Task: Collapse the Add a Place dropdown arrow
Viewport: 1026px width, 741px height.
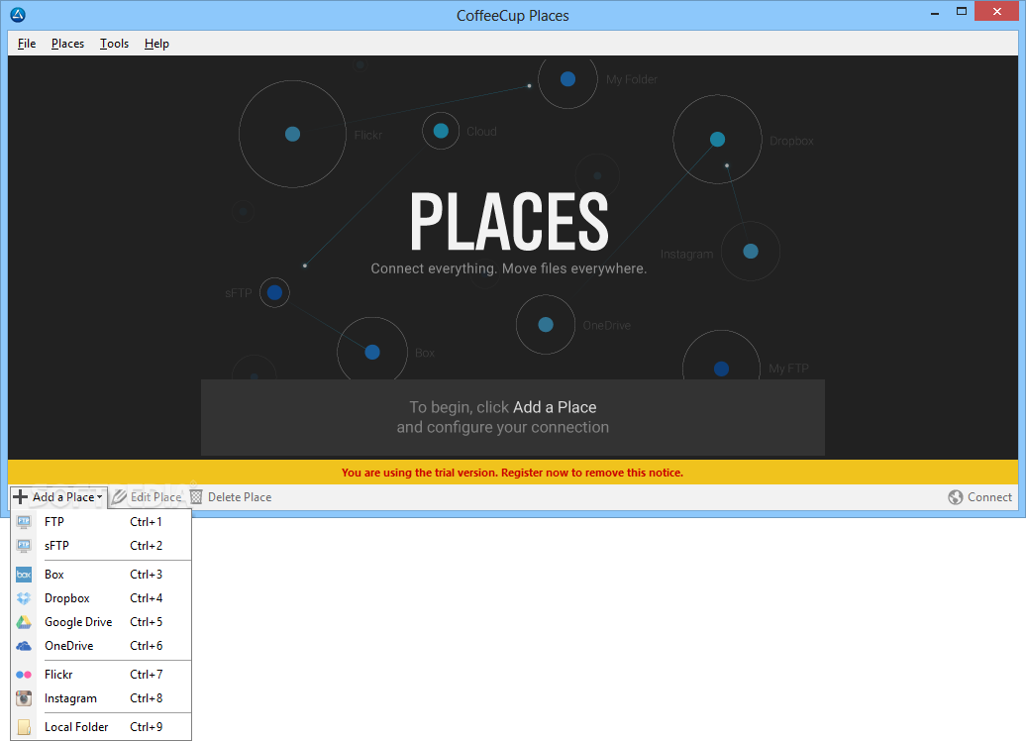Action: coord(99,497)
